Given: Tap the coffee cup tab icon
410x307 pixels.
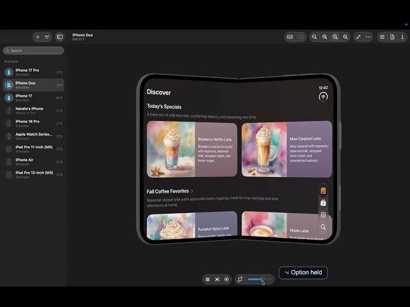Looking at the screenshot, I should [x=323, y=191].
